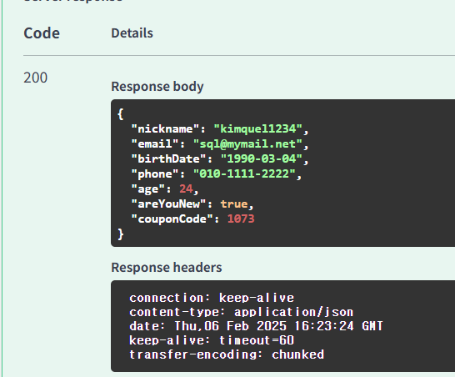Click the age value 24
Image resolution: width=455 pixels, height=377 pixels.
(x=186, y=188)
